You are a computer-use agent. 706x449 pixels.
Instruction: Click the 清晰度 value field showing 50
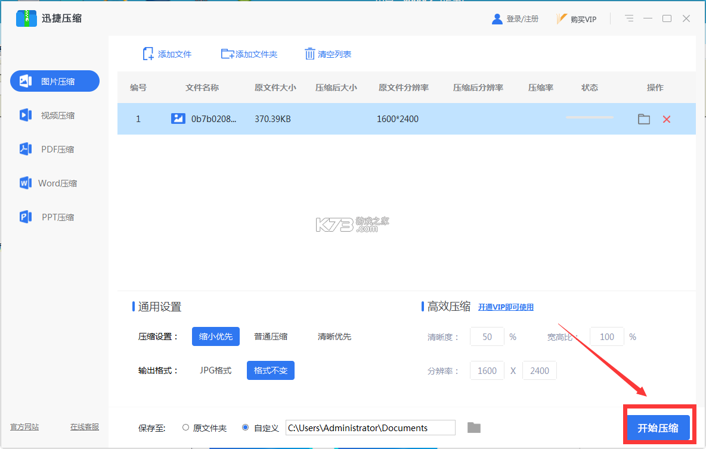(x=487, y=336)
